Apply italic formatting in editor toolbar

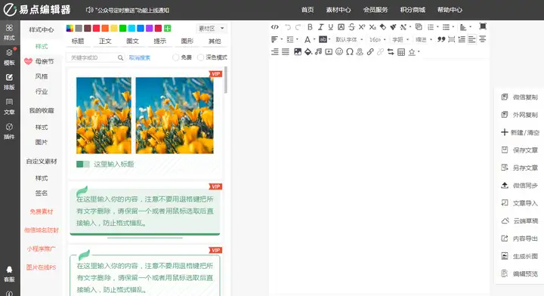[x=320, y=27]
